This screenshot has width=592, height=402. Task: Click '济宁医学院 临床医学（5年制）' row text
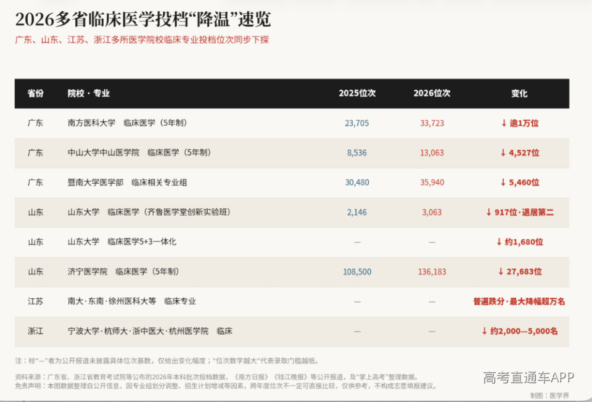[x=123, y=271]
